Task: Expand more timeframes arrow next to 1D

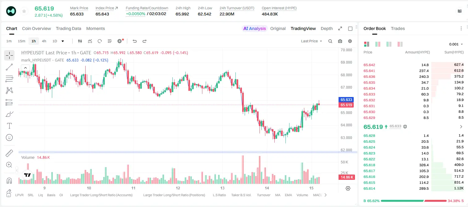Action: point(63,41)
